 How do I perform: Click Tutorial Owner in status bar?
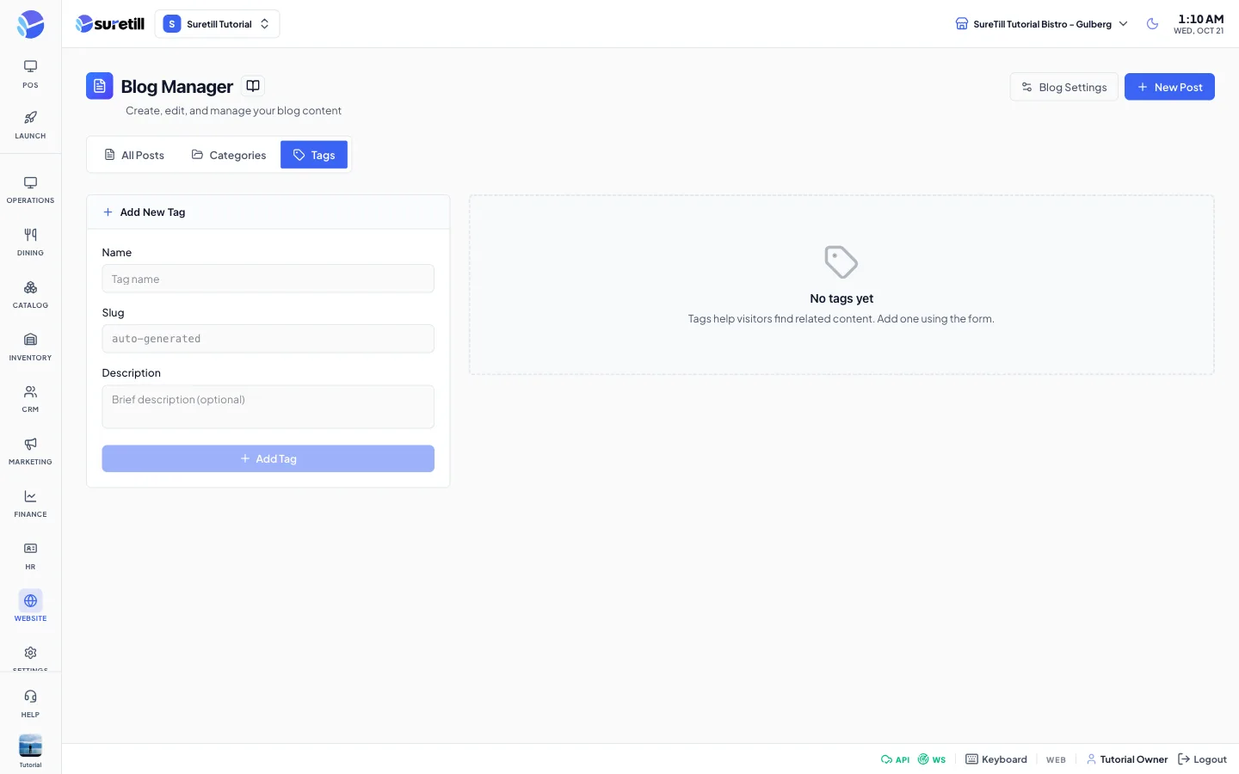point(1127,759)
